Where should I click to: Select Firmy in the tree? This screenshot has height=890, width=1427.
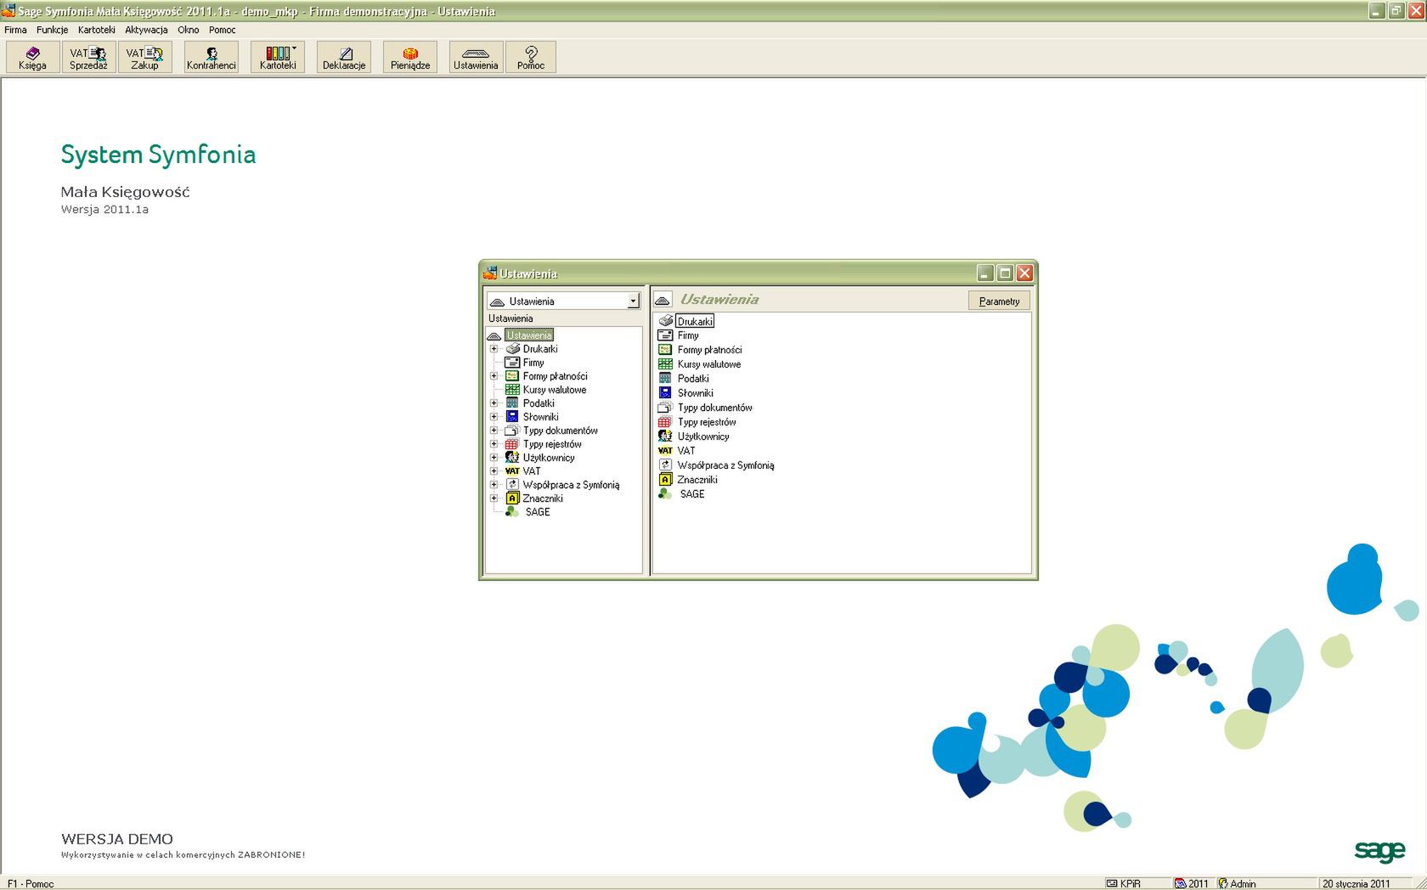(533, 363)
